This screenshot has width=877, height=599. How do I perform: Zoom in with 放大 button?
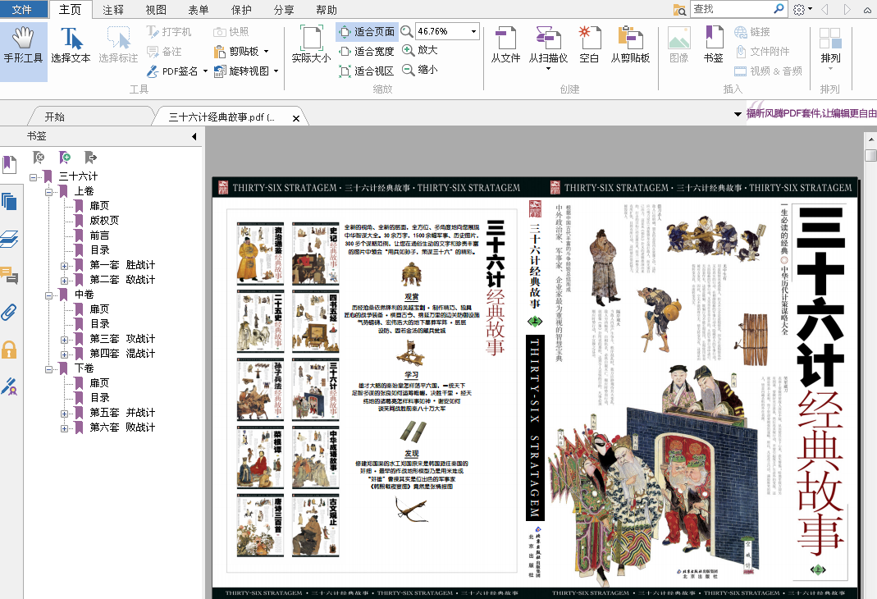(420, 50)
